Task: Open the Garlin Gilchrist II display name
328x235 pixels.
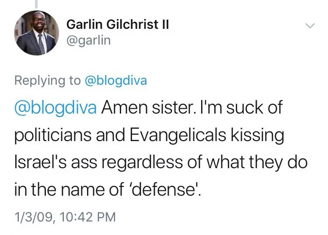Action: click(117, 25)
